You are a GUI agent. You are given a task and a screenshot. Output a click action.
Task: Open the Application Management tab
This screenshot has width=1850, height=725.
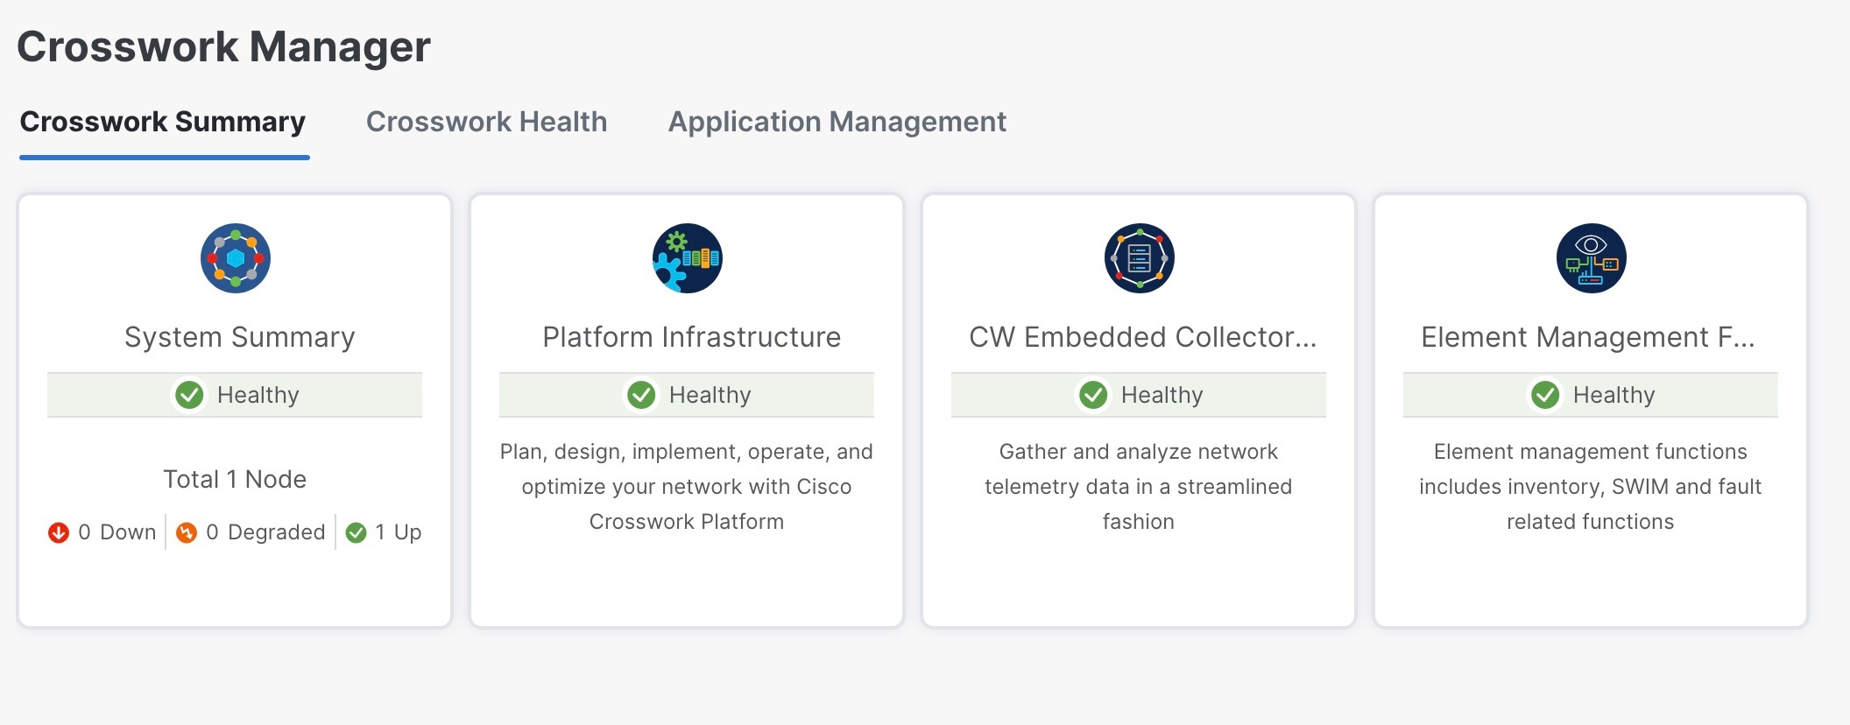(x=837, y=122)
